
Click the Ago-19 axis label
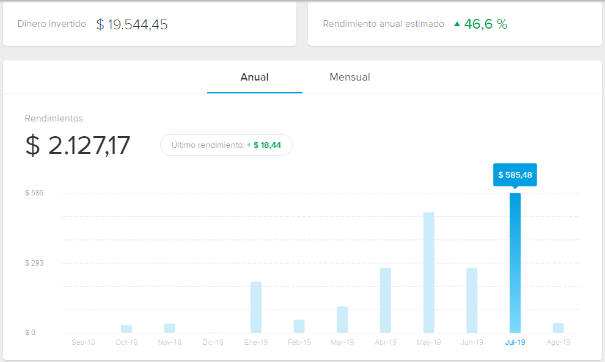pyautogui.click(x=559, y=342)
